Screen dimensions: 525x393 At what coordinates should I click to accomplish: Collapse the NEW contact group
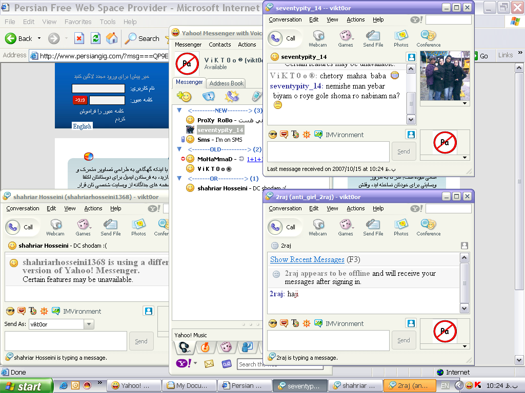(179, 111)
